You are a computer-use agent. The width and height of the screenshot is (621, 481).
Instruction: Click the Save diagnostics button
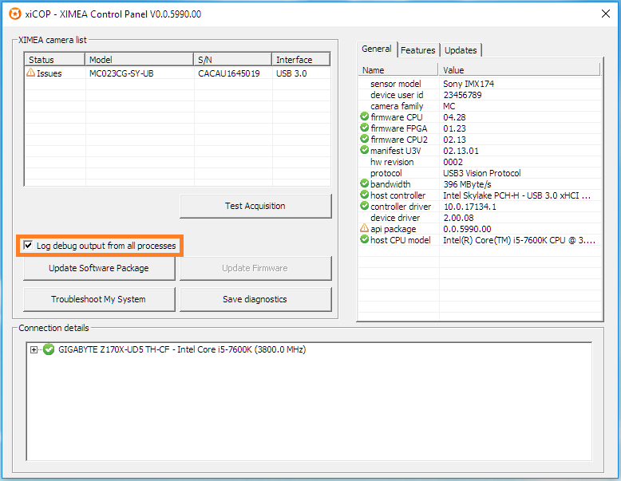pyautogui.click(x=255, y=299)
